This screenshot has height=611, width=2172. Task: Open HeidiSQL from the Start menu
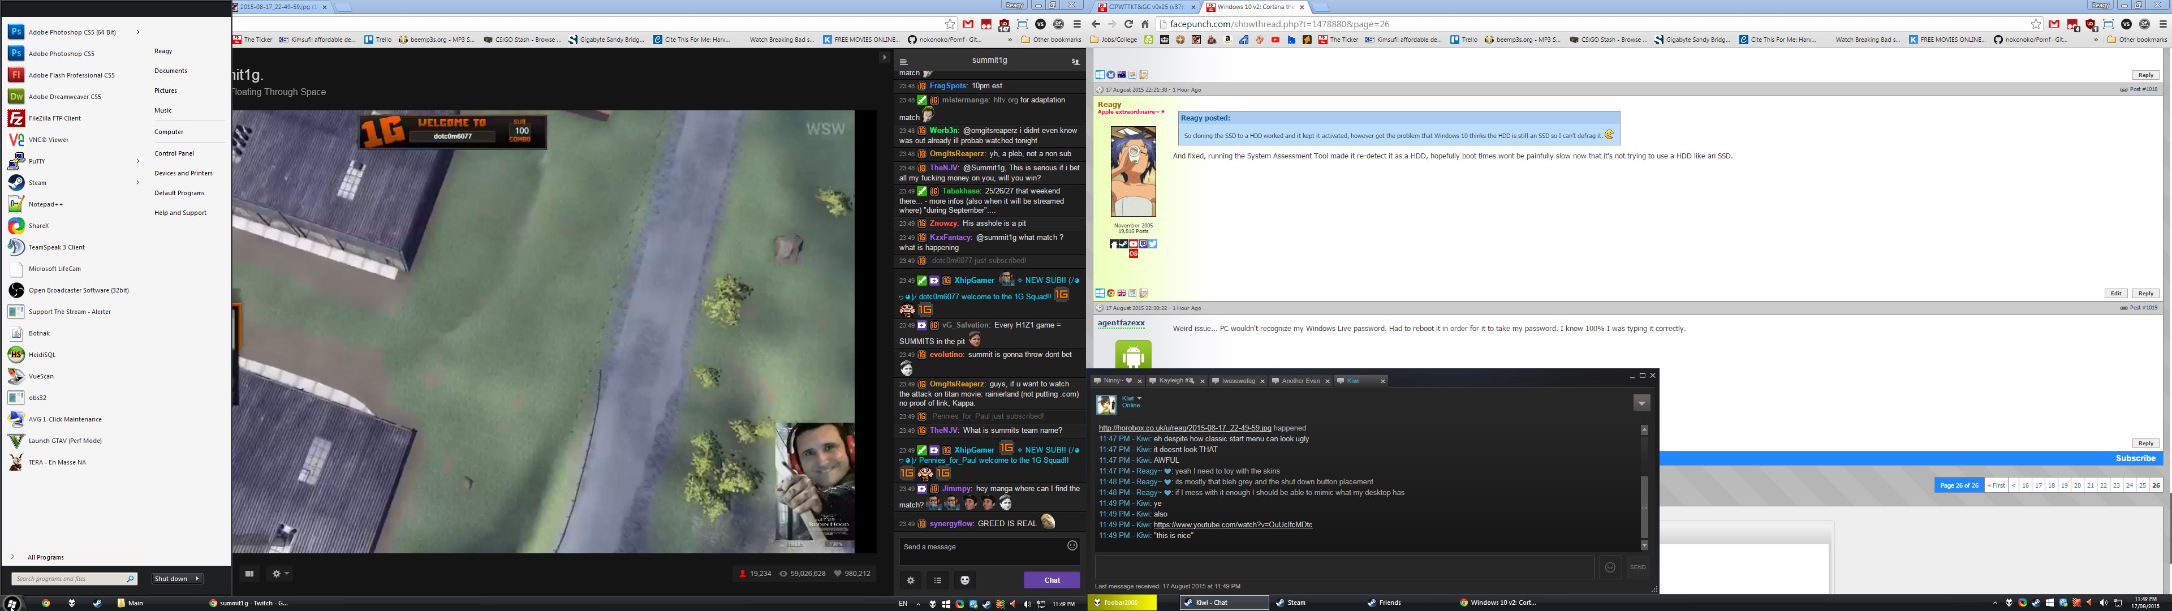point(42,355)
